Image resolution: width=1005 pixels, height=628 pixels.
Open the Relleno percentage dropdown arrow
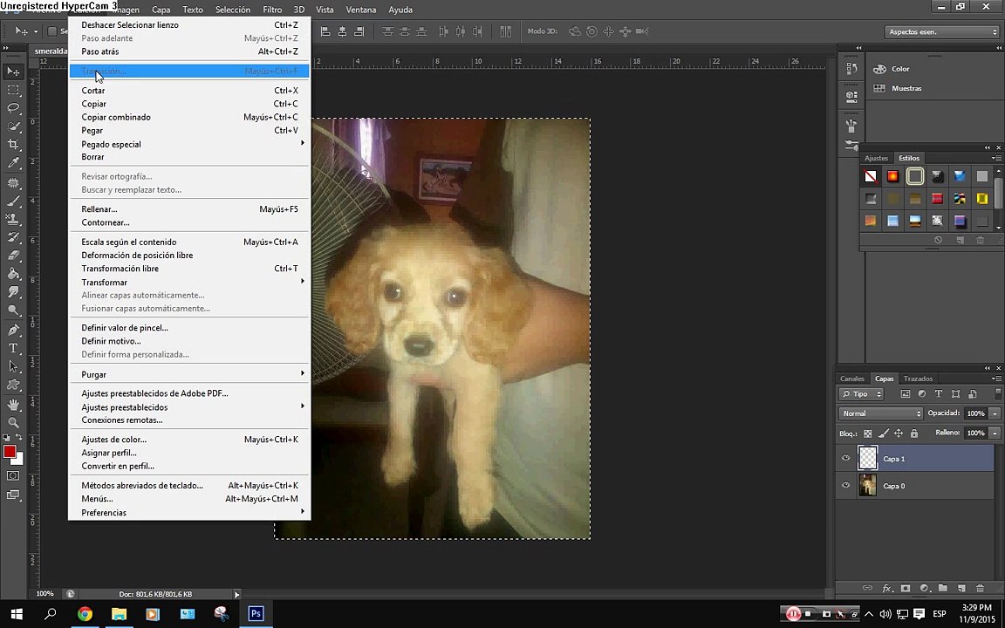pos(995,433)
